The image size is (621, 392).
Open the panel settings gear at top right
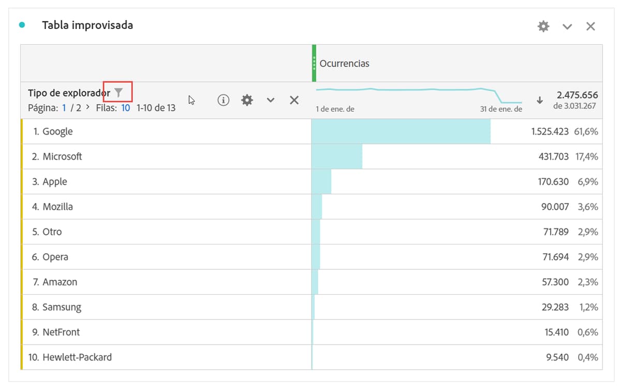pos(543,25)
